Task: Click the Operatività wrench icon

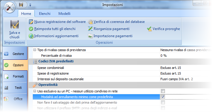Action: (x=35, y=85)
